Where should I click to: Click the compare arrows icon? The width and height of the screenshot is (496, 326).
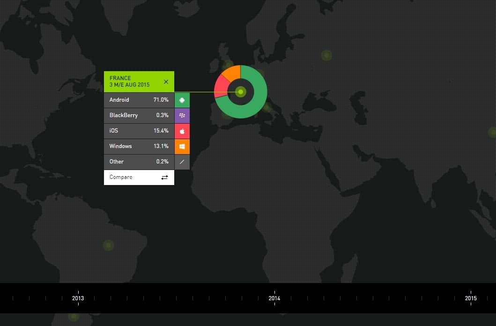point(164,178)
